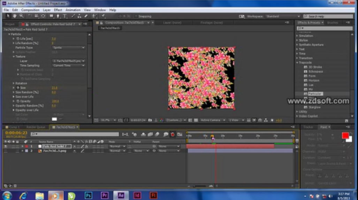Switch to Comp 1 timeline tab
358x200 pixels.
[14, 127]
